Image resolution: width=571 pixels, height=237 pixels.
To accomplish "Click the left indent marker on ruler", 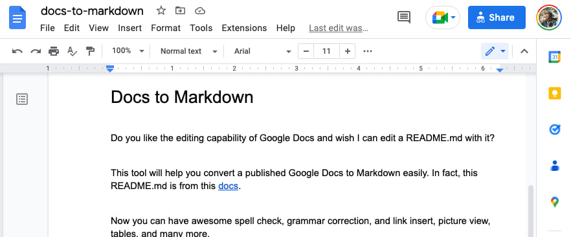I will point(110,69).
